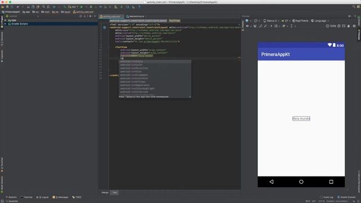The height and width of the screenshot is (203, 361).
Task: Toggle the Build Variants stripe button
Action: tap(2, 184)
